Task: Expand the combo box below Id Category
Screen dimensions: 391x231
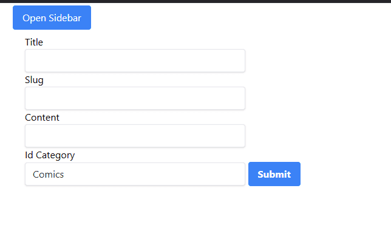Action: [x=135, y=174]
